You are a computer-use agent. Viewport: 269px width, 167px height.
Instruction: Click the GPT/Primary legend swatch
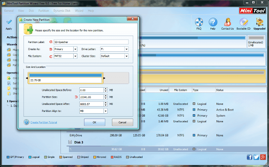point(8,157)
